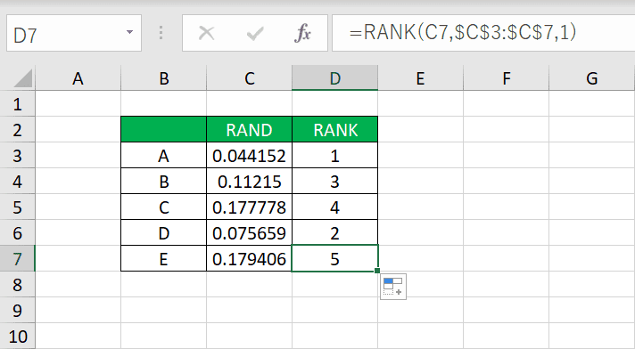Click the cell with value 0.179406

coord(249,258)
